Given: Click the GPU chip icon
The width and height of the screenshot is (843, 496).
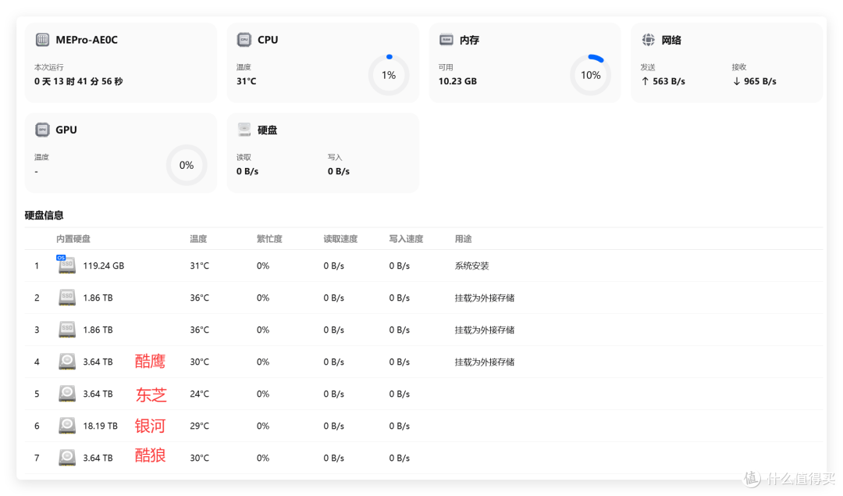Looking at the screenshot, I should [x=42, y=130].
